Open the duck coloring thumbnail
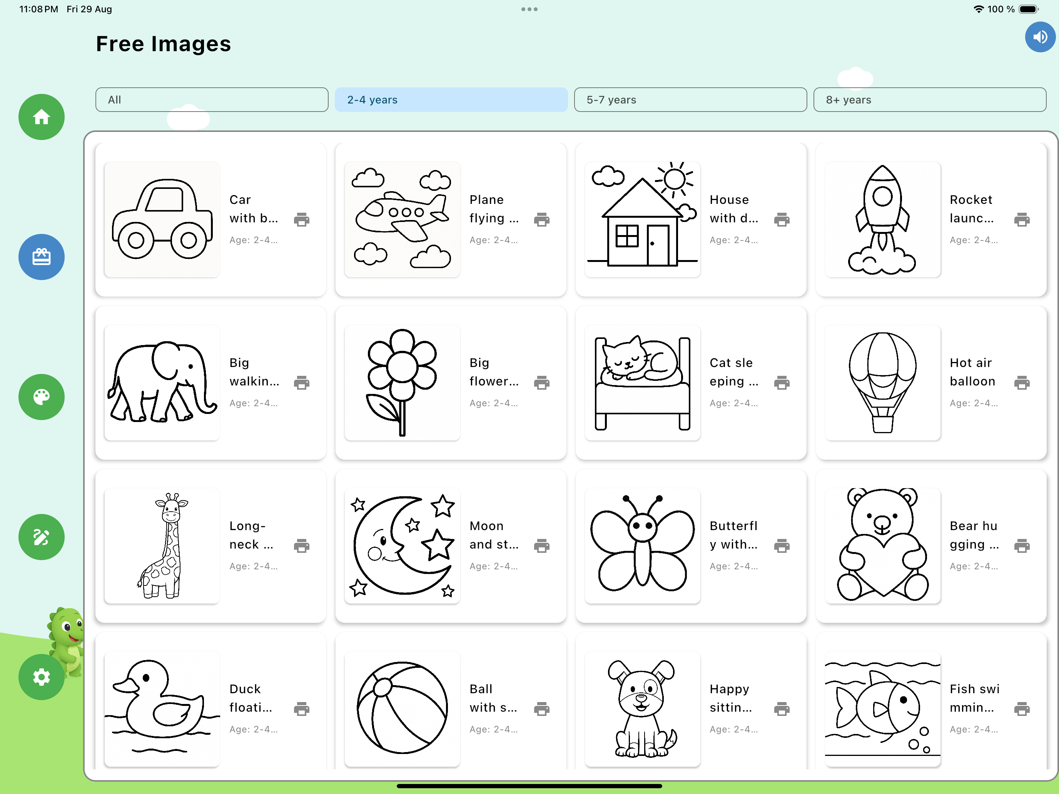Image resolution: width=1059 pixels, height=794 pixels. (162, 709)
